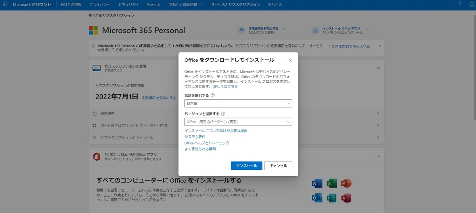
Task: Open the subscription cancel row chevron
Action: pyautogui.click(x=378, y=138)
